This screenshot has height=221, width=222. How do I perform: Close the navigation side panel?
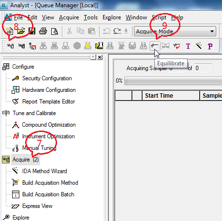100,57
